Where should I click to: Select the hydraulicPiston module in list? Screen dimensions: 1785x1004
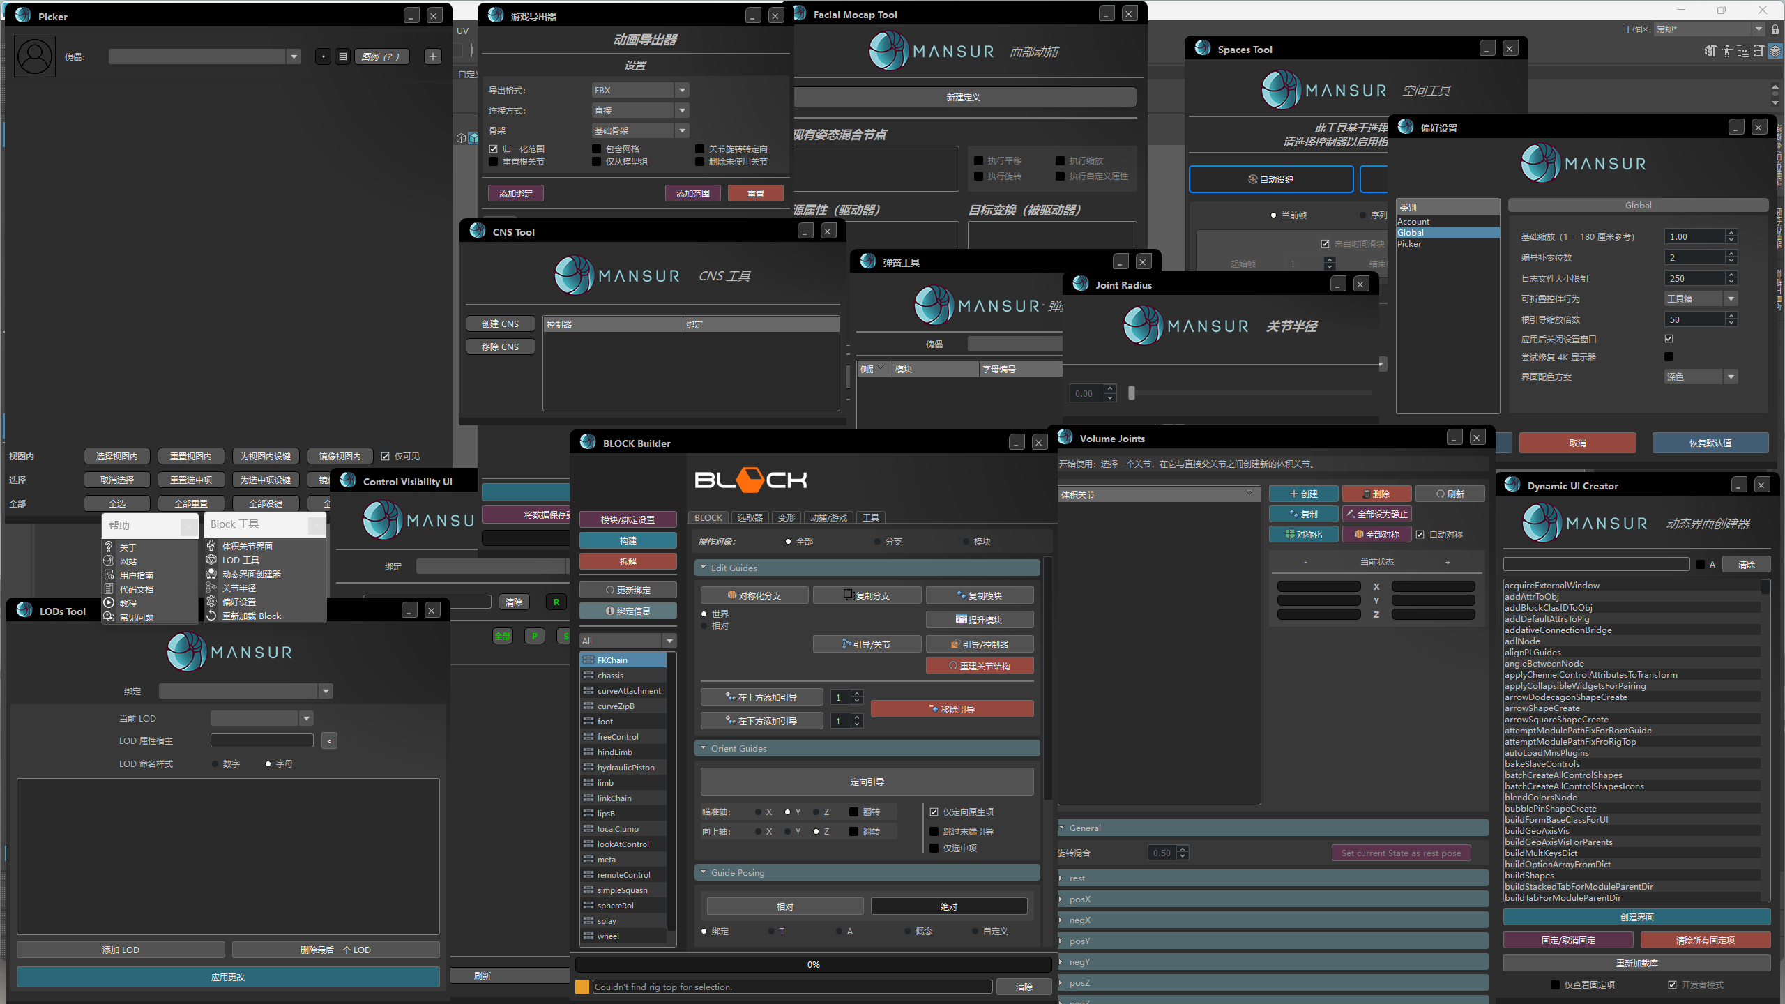624,768
